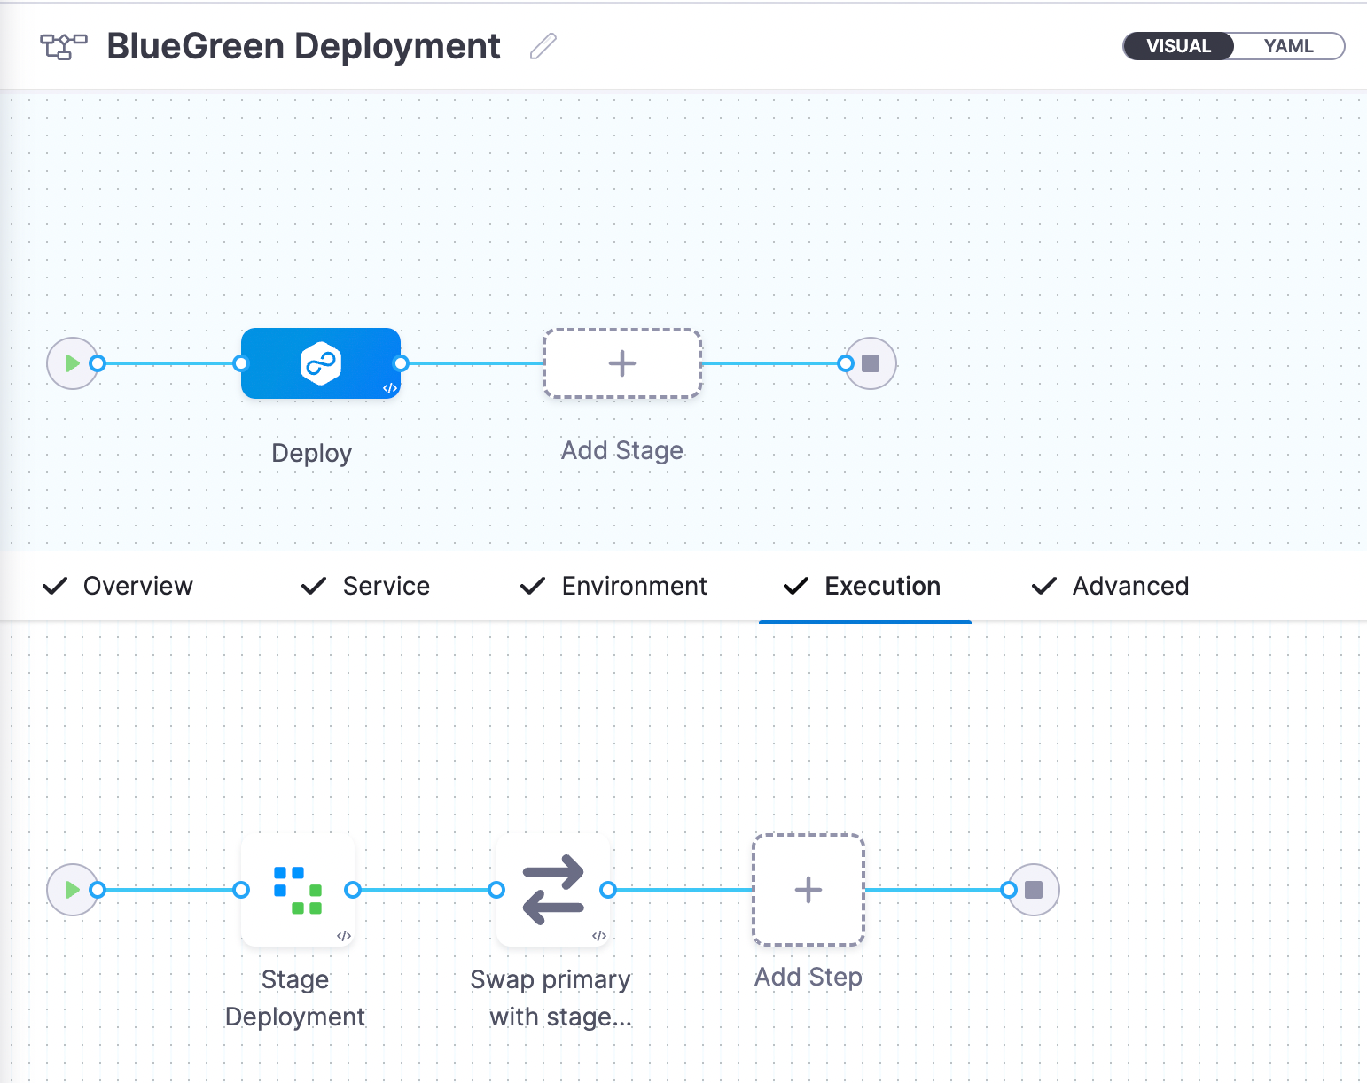Open the Execution tab
Image resolution: width=1367 pixels, height=1083 pixels.
pyautogui.click(x=864, y=586)
